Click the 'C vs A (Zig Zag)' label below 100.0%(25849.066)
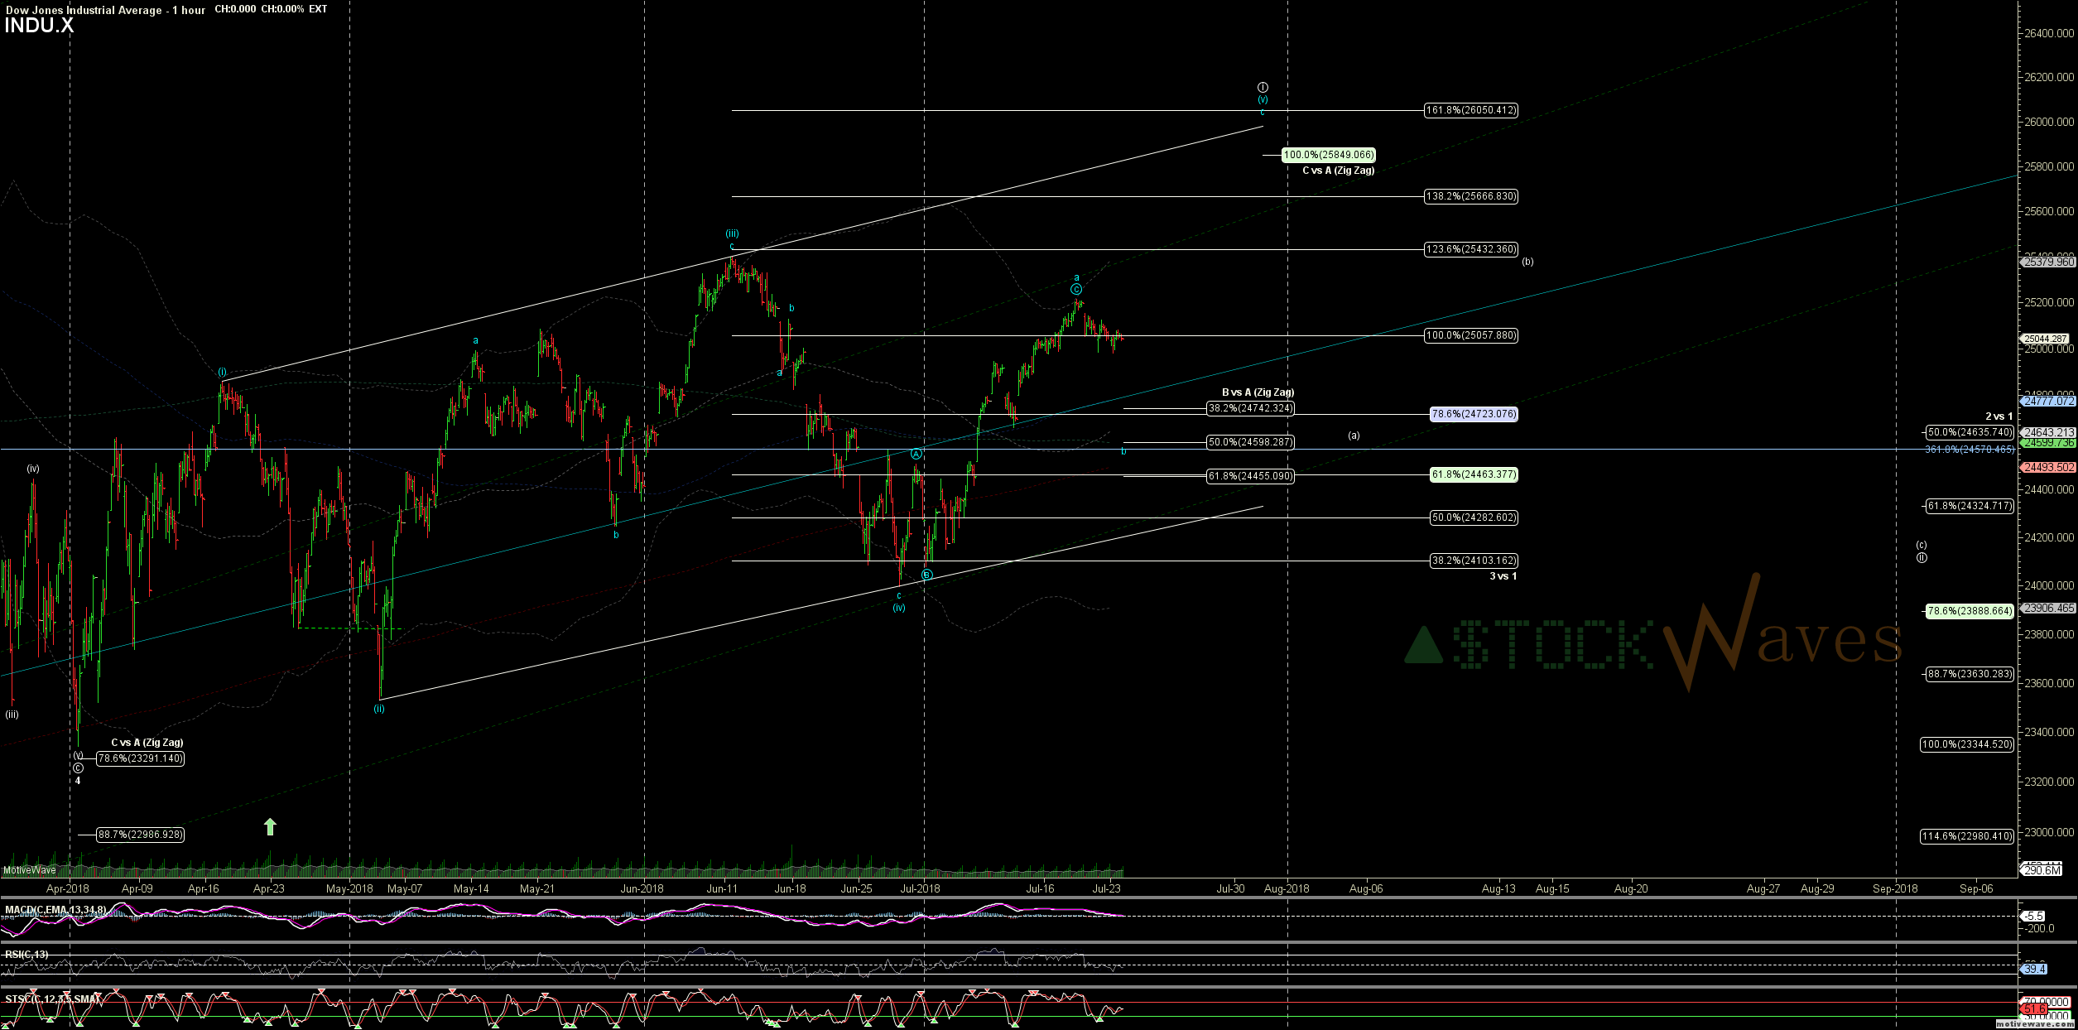Viewport: 2078px width, 1030px height. pyautogui.click(x=1338, y=171)
